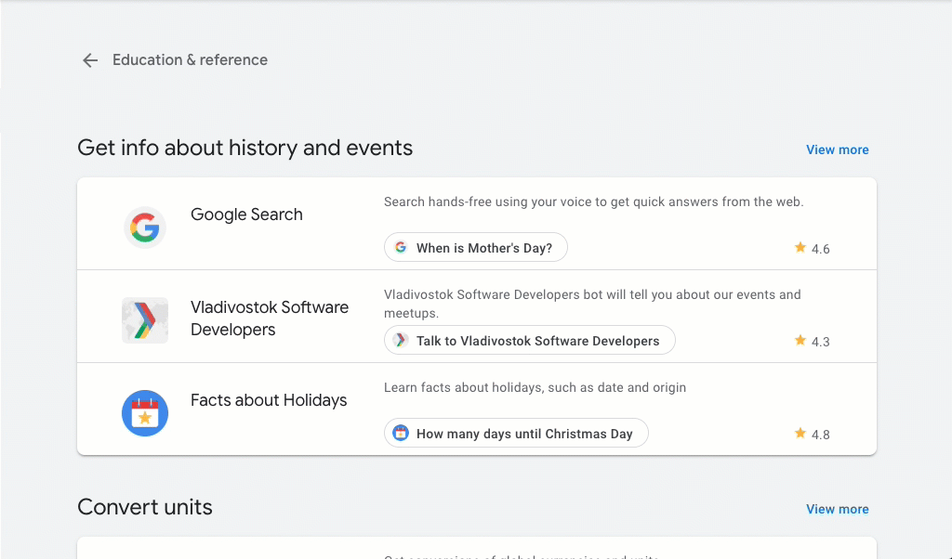This screenshot has height=559, width=952.
Task: Open the Google Search logo icon
Action: [144, 227]
